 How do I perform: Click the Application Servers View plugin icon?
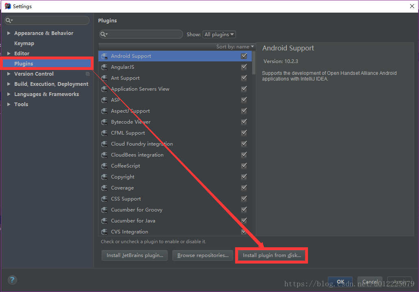(105, 89)
